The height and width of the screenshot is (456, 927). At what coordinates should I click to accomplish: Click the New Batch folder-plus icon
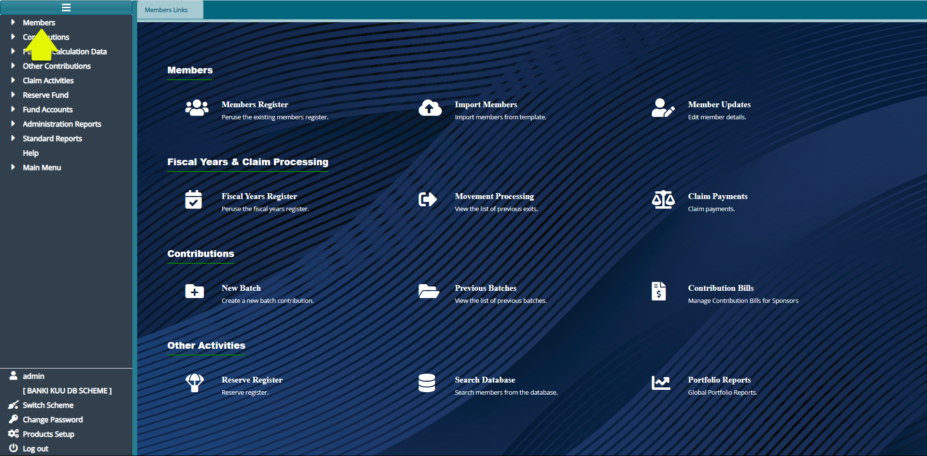(194, 291)
